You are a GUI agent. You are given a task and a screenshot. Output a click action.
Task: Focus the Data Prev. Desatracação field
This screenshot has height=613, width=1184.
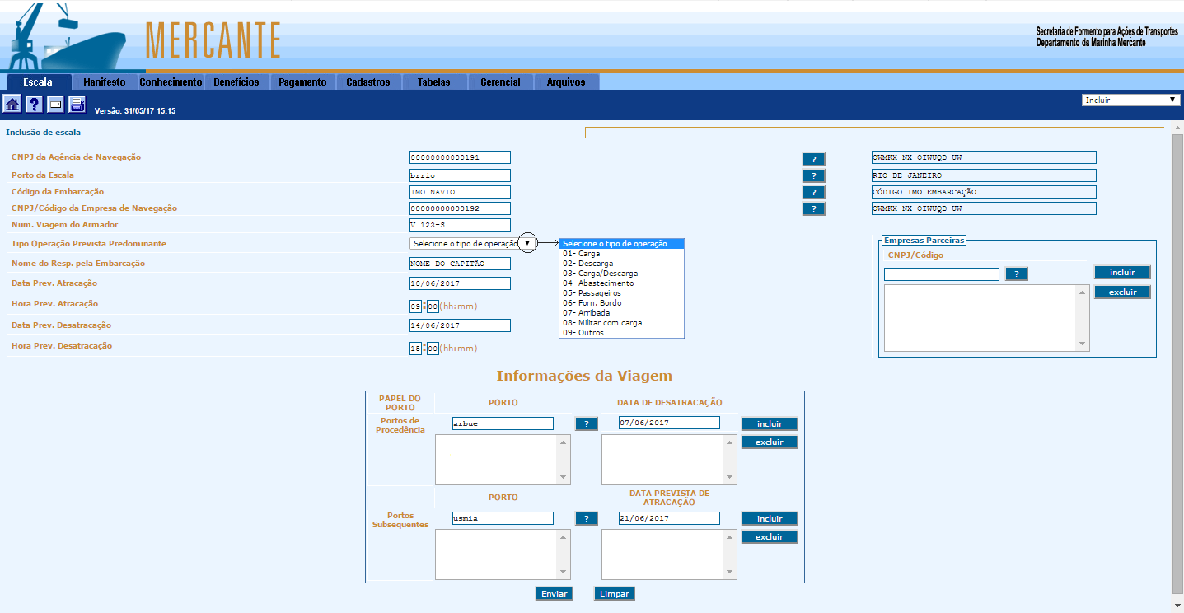(460, 325)
